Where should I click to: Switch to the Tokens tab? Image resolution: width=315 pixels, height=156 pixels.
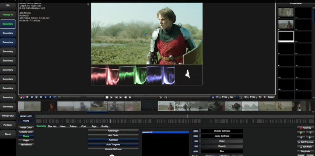coord(73,126)
